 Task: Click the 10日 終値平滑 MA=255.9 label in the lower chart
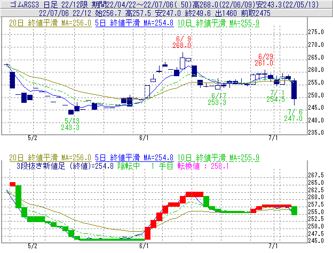coord(218,158)
